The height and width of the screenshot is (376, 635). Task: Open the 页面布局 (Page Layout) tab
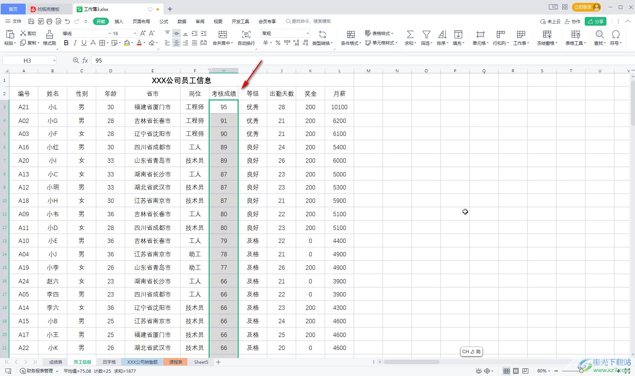[141, 21]
